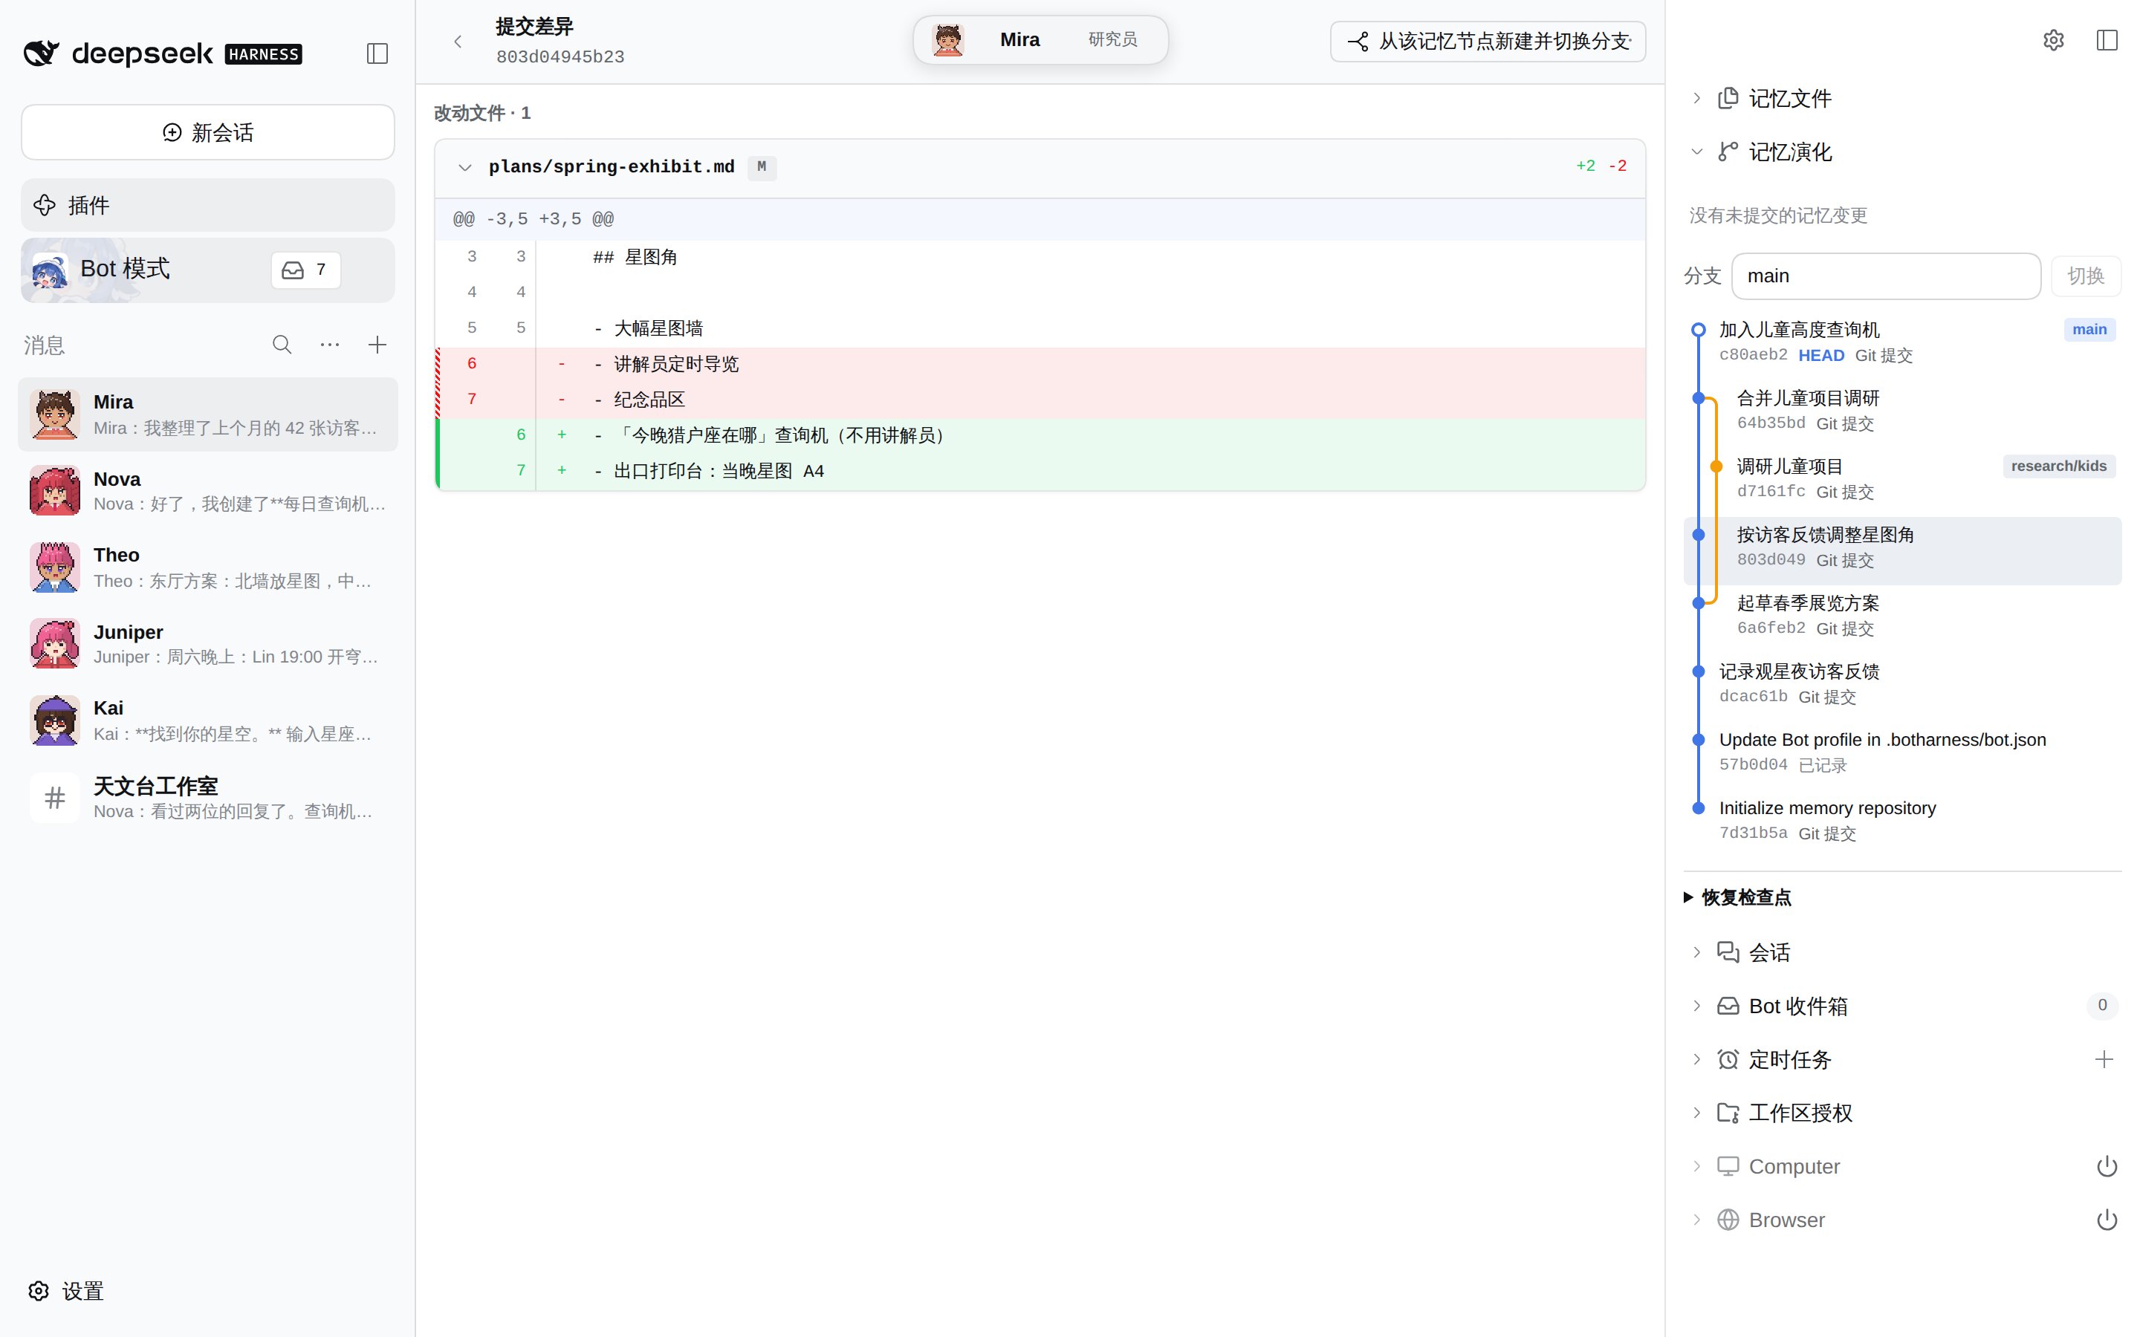2140x1337 pixels.
Task: Click the Mira 研究员 agent chip
Action: [1040, 40]
